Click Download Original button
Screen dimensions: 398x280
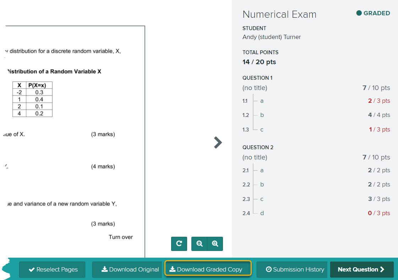(x=130, y=269)
